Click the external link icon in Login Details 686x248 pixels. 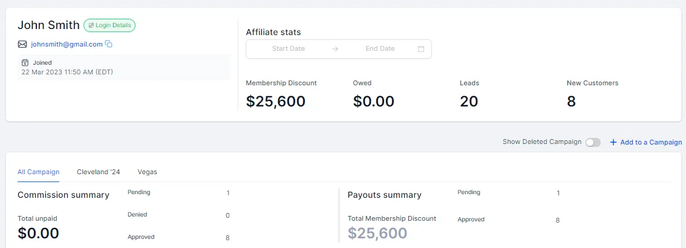coord(91,25)
